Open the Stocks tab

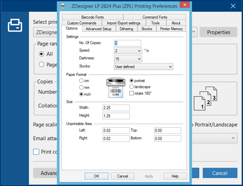coord(146,29)
